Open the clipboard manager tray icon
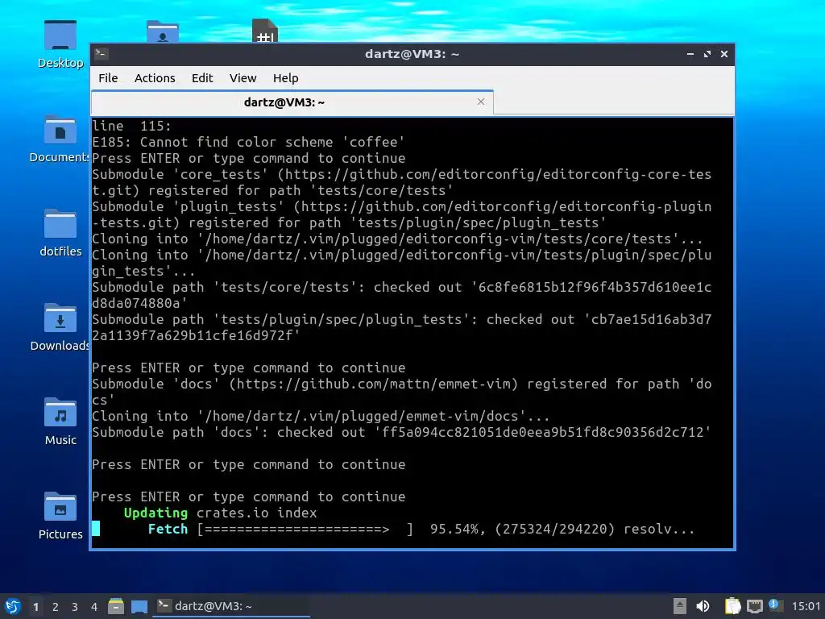This screenshot has width=825, height=619. pos(732,606)
